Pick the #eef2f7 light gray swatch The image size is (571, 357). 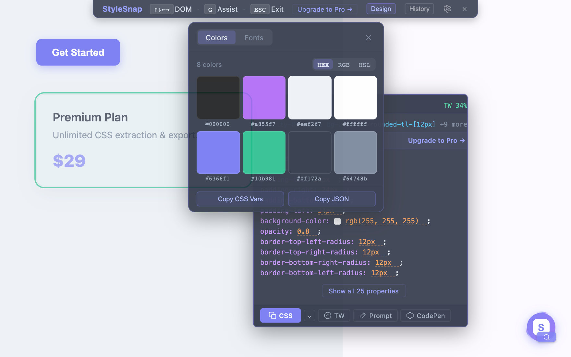[310, 98]
